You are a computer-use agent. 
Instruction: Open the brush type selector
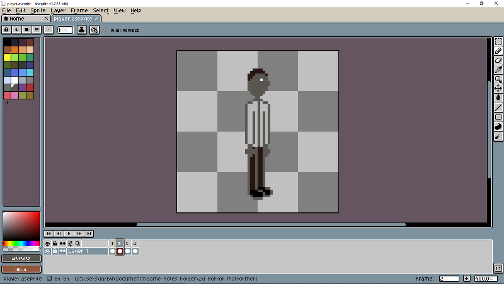pyautogui.click(x=49, y=30)
